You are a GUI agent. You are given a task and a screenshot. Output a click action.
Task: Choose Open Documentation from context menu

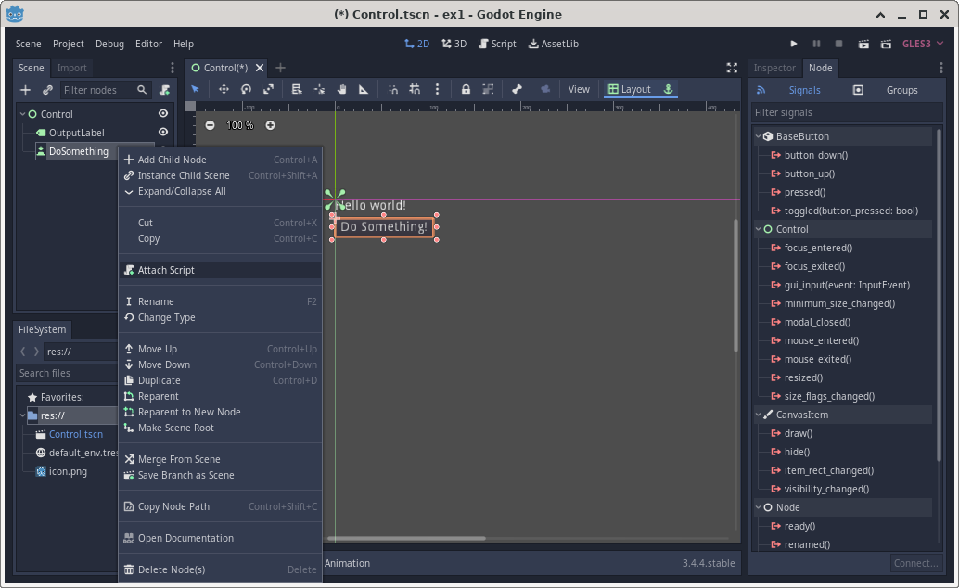(x=220, y=538)
